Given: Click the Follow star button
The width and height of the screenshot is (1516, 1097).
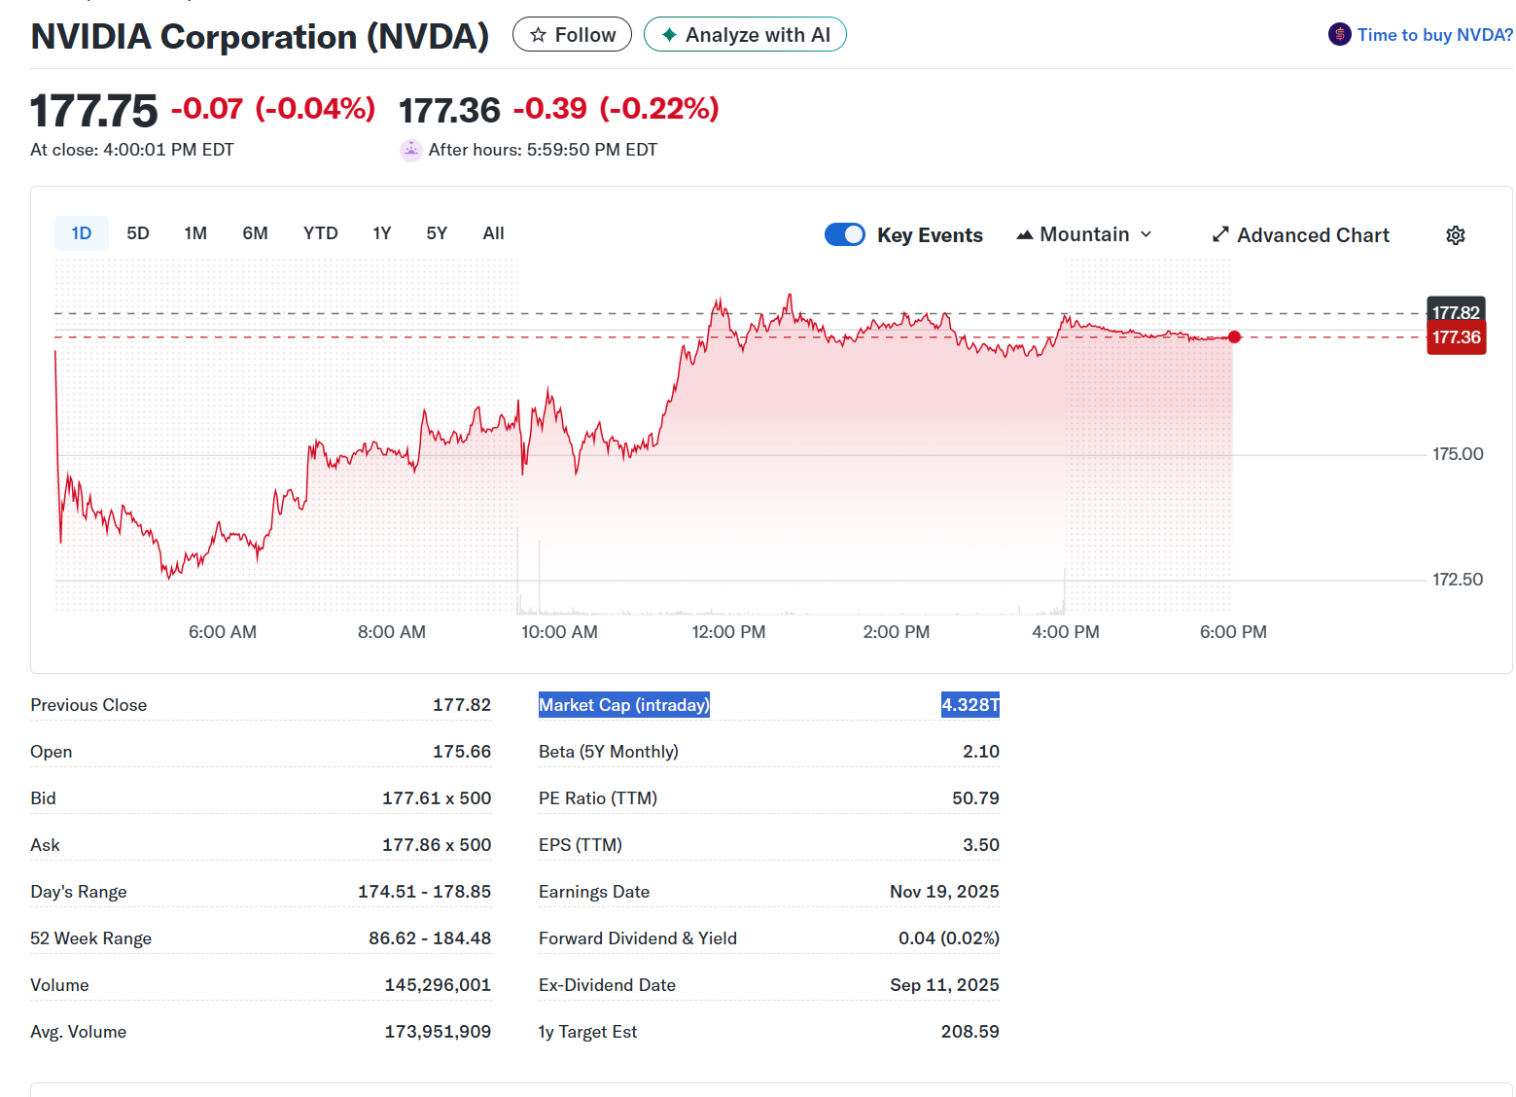Looking at the screenshot, I should click(x=572, y=35).
